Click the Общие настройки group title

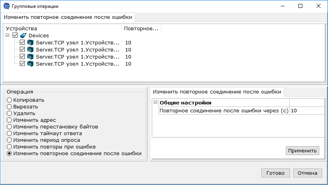click(x=185, y=103)
